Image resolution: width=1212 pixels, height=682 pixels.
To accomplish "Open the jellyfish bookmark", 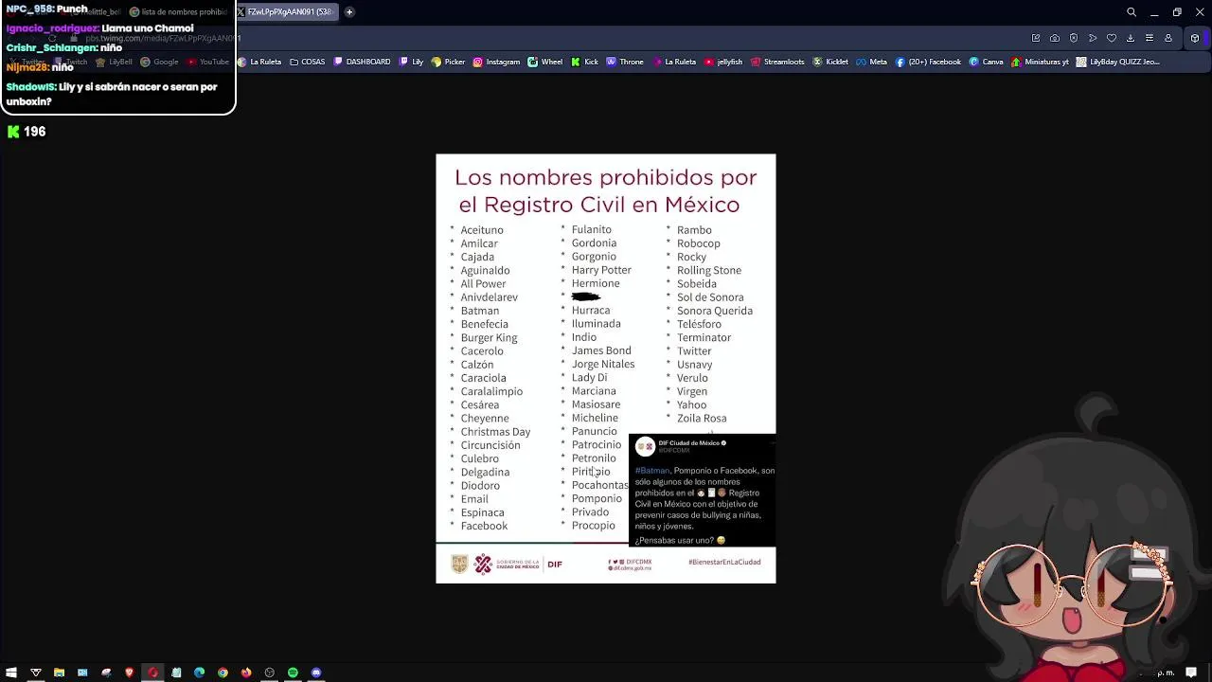I will click(x=723, y=62).
